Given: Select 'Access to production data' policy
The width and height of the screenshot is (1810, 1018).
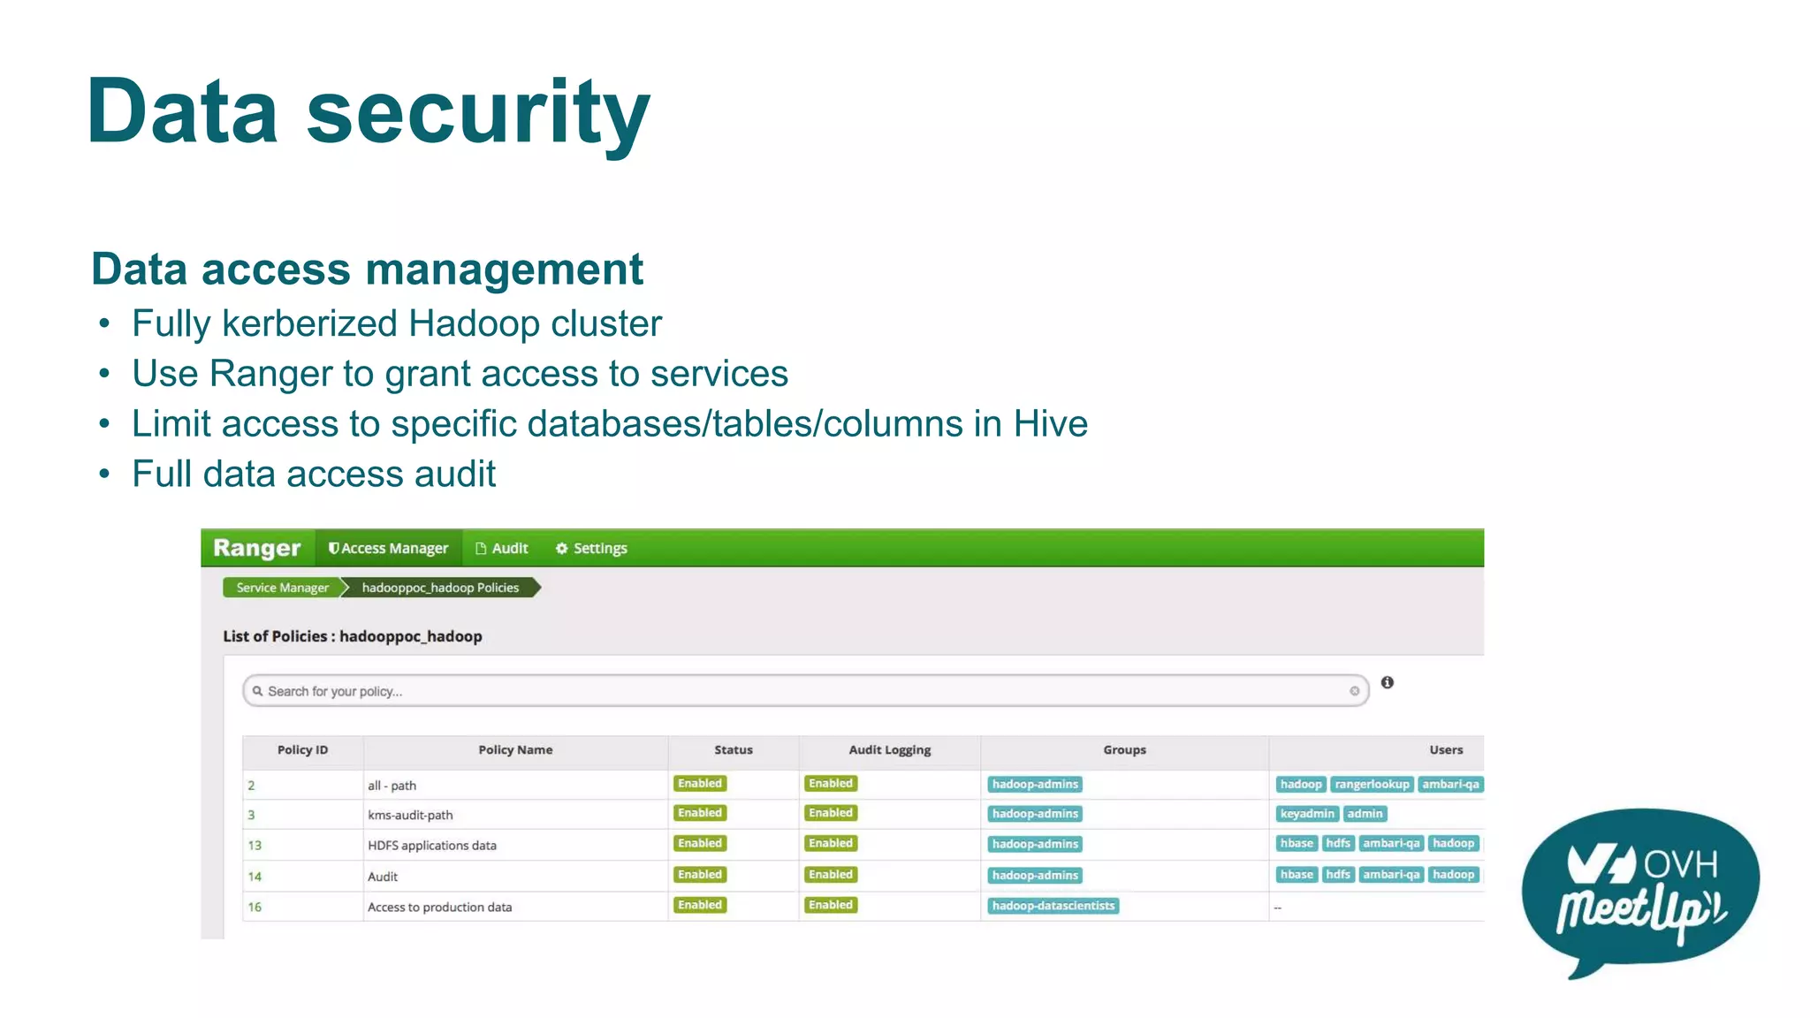Looking at the screenshot, I should coord(439,907).
